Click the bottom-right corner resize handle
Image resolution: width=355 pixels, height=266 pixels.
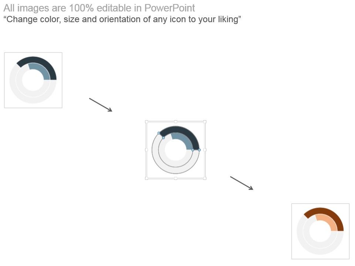pos(205,178)
